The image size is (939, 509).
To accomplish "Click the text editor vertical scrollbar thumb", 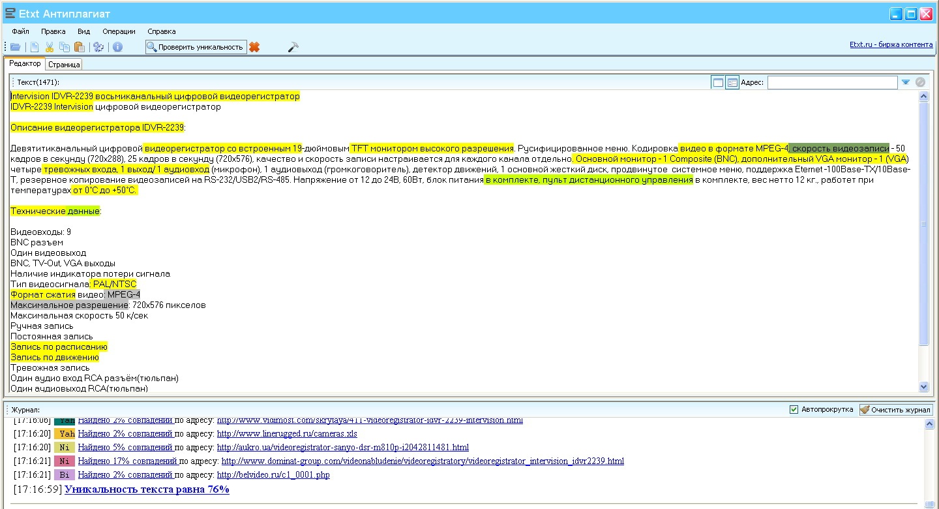I will [923, 223].
